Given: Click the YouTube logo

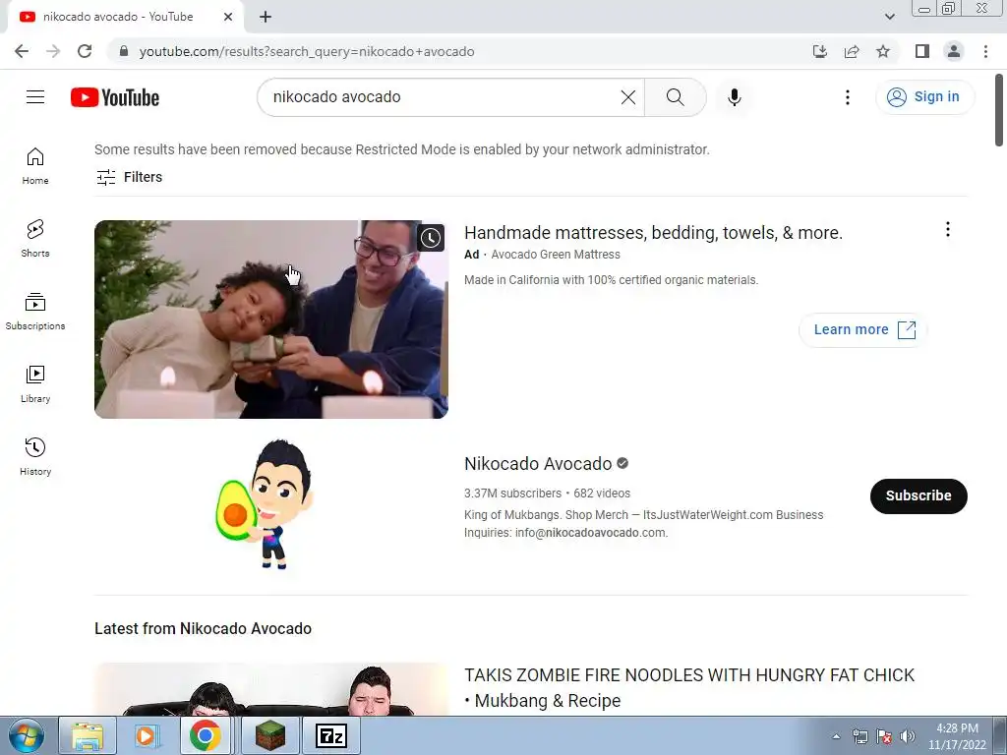Looking at the screenshot, I should point(115,97).
